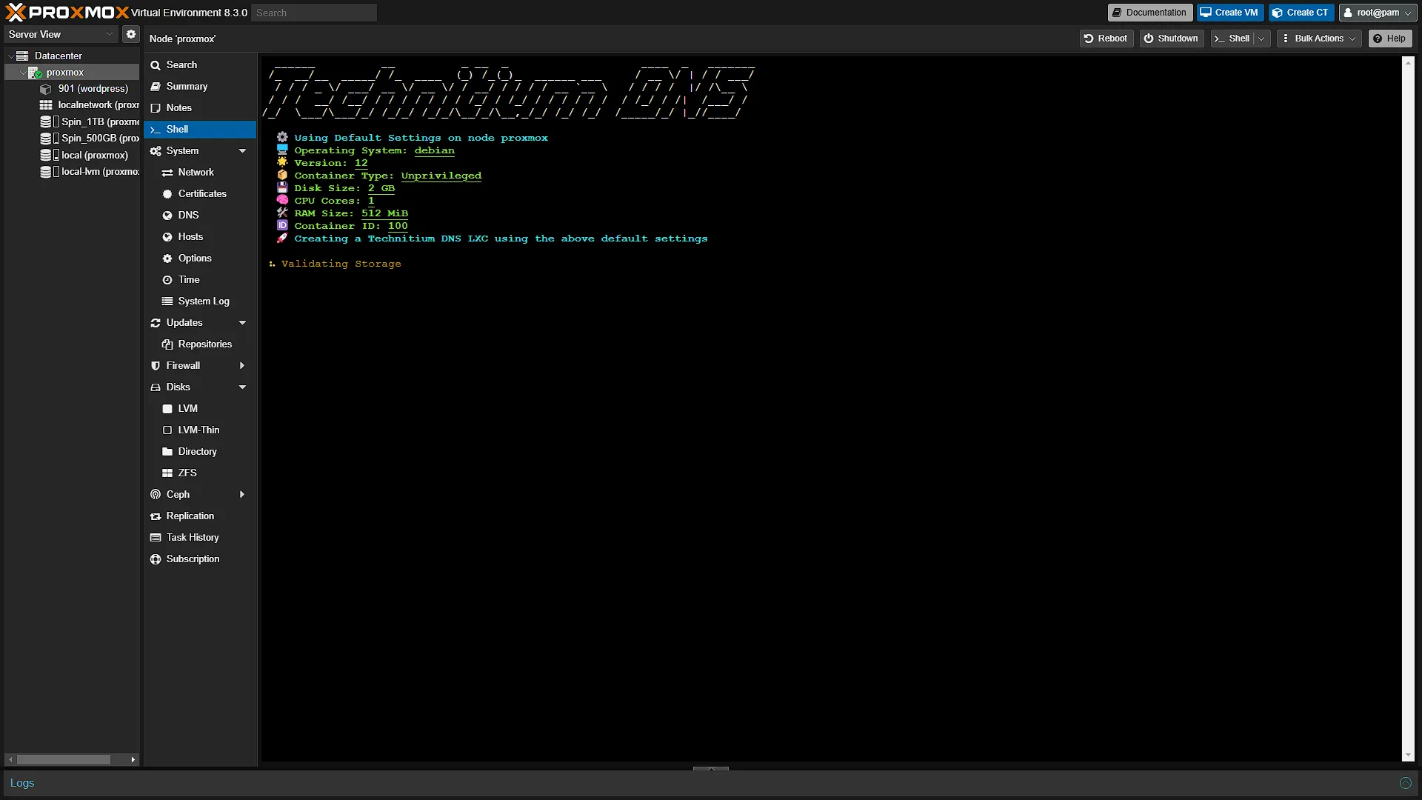Click the Certificates badge icon
This screenshot has width=1422, height=800.
(167, 194)
